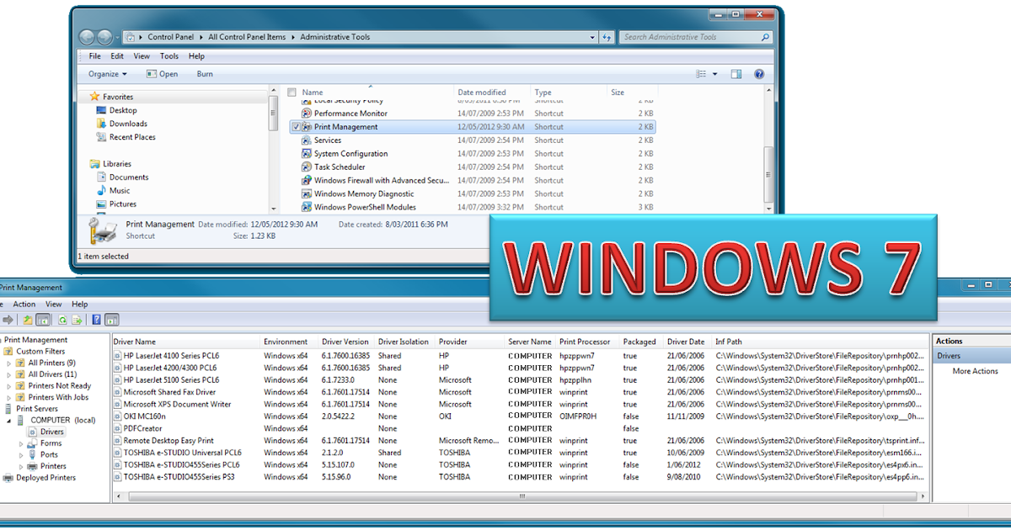This screenshot has width=1011, height=530.
Task: Click the Burn button in Explorer toolbar
Action: (205, 74)
